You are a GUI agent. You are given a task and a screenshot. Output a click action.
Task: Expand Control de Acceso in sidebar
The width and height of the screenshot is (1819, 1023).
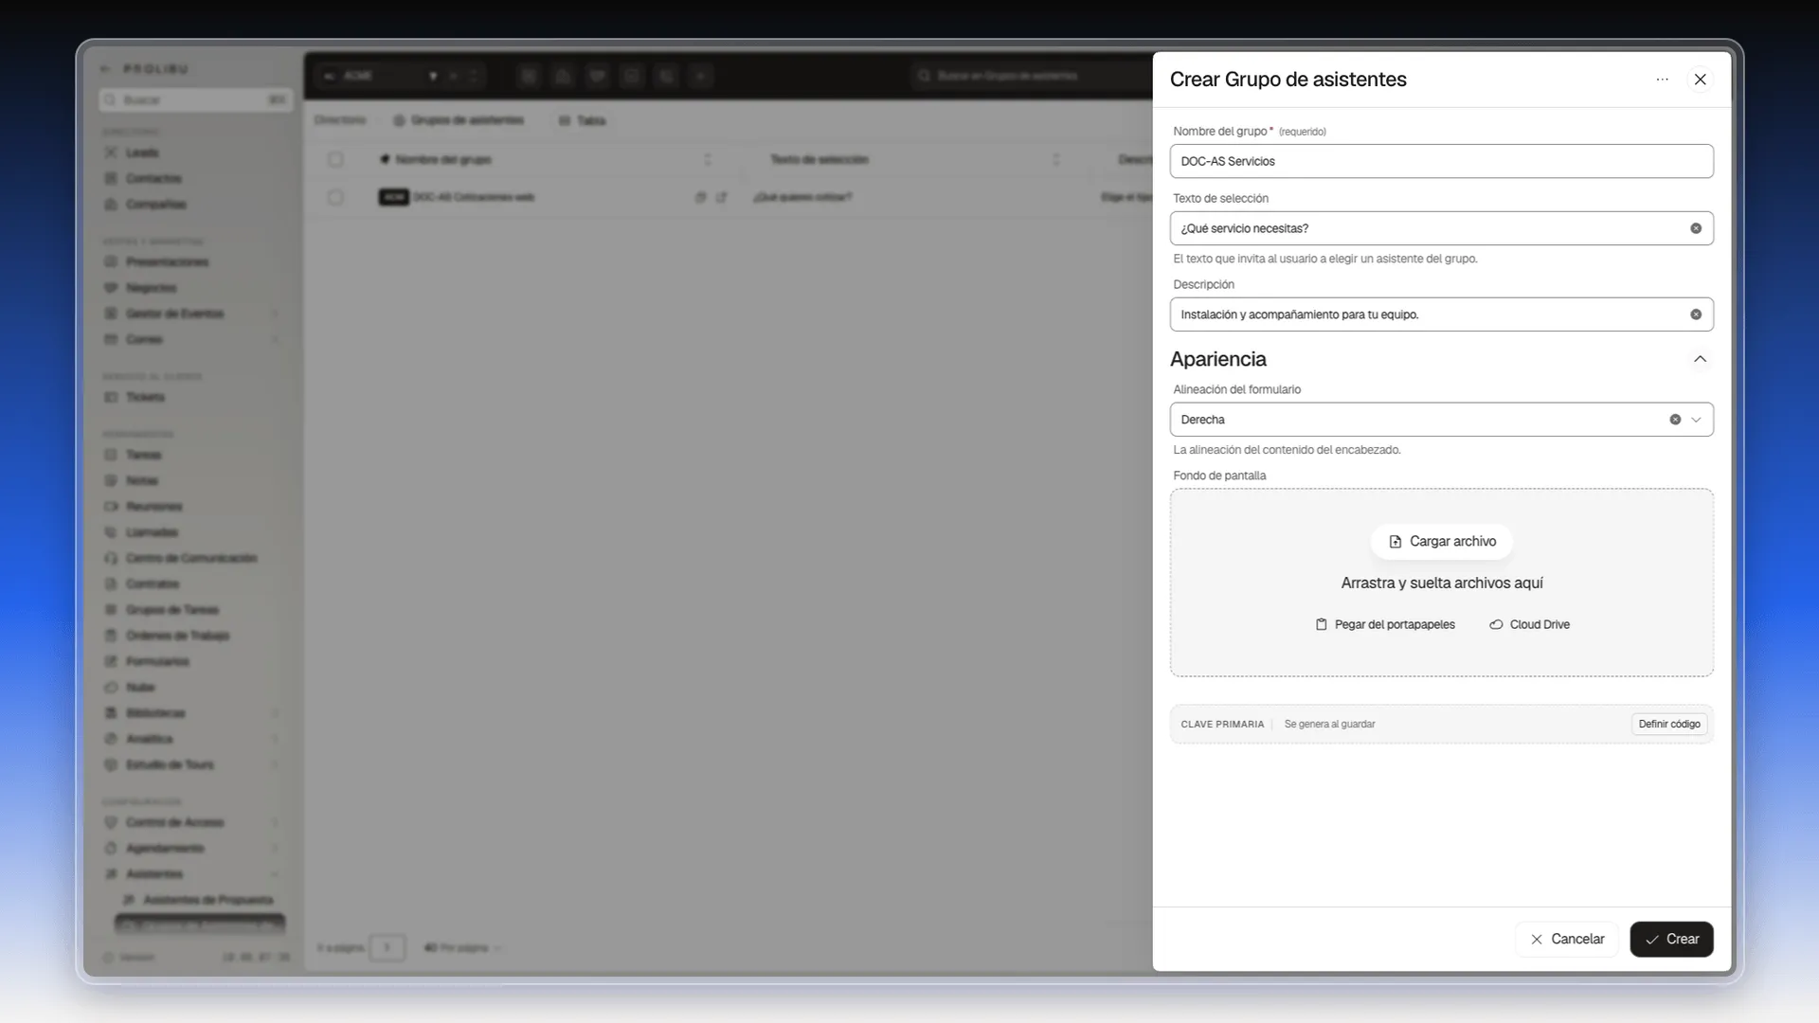click(x=275, y=822)
